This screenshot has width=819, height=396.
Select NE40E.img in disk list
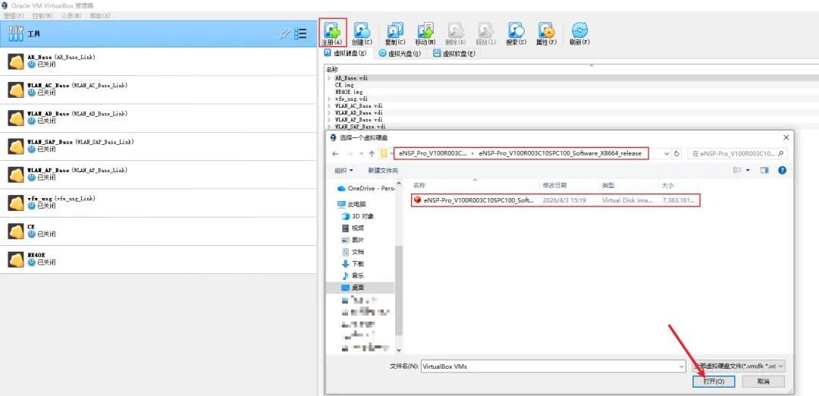point(349,92)
